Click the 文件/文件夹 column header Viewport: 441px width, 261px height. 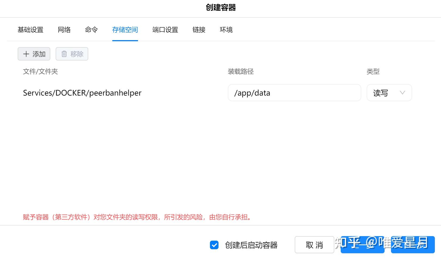point(40,71)
